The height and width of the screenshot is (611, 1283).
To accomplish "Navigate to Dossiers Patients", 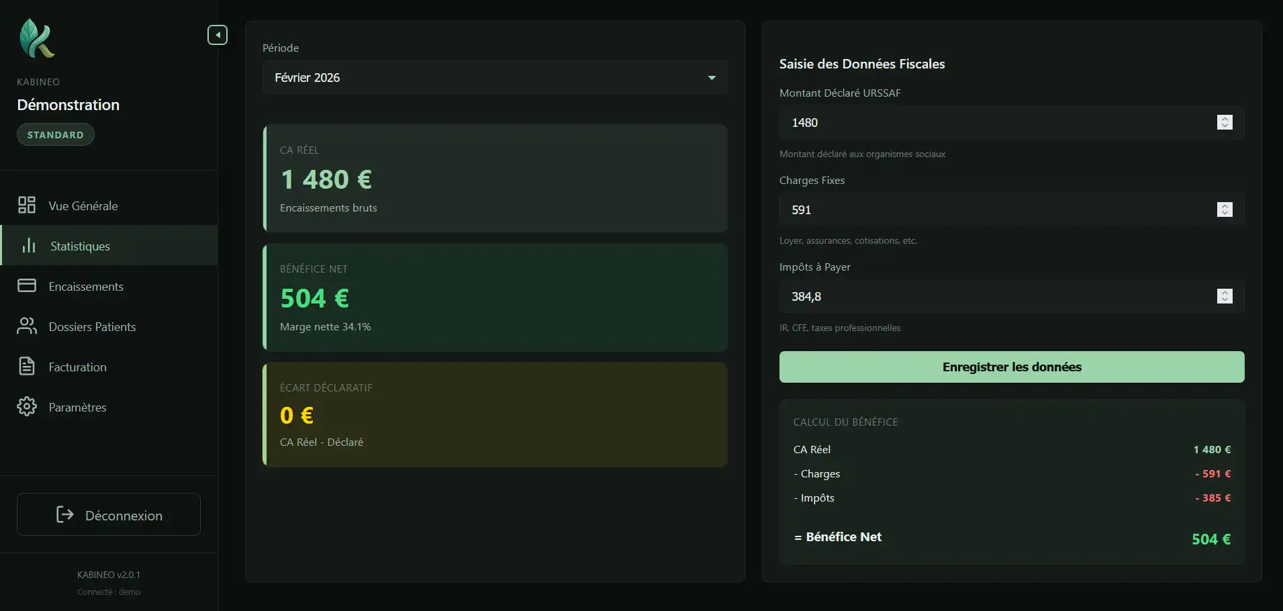I will coord(91,326).
